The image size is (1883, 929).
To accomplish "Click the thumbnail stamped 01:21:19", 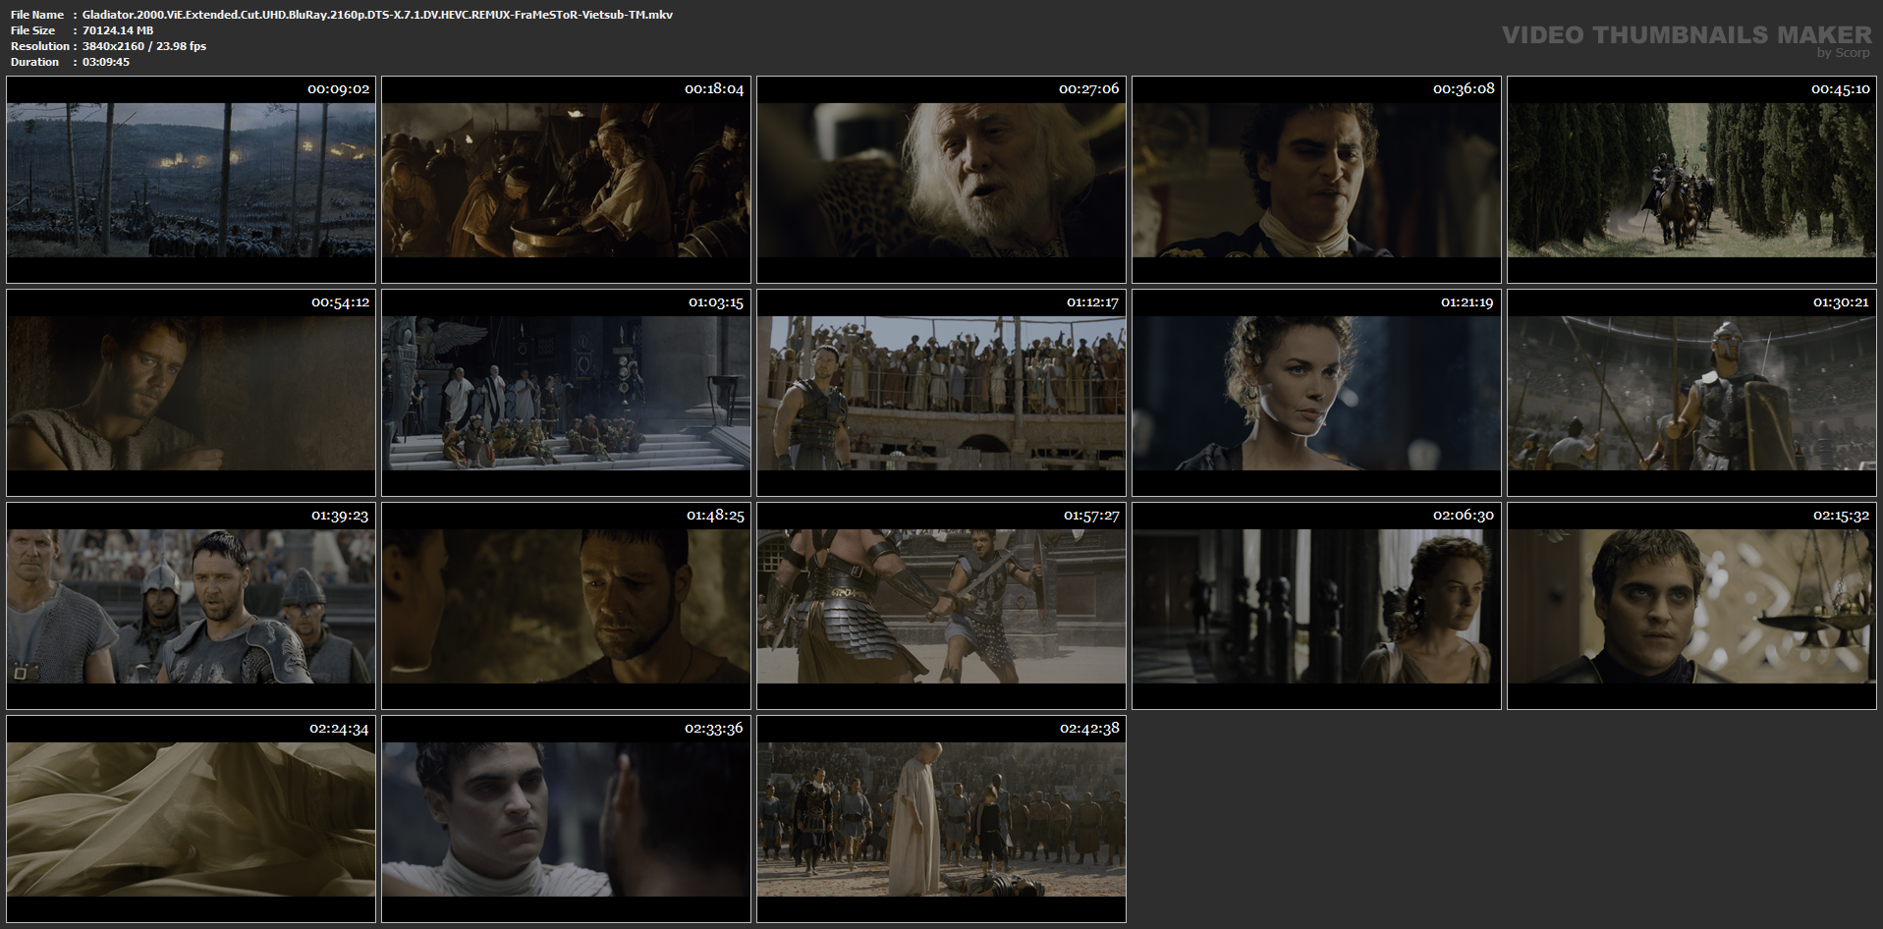I will pos(1316,393).
